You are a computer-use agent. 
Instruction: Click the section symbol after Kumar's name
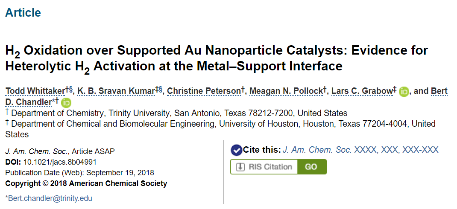point(160,90)
